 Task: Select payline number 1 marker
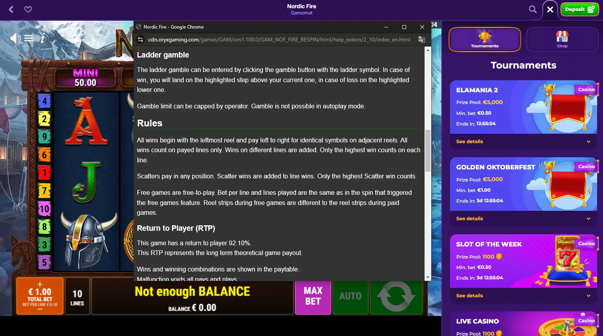44,173
